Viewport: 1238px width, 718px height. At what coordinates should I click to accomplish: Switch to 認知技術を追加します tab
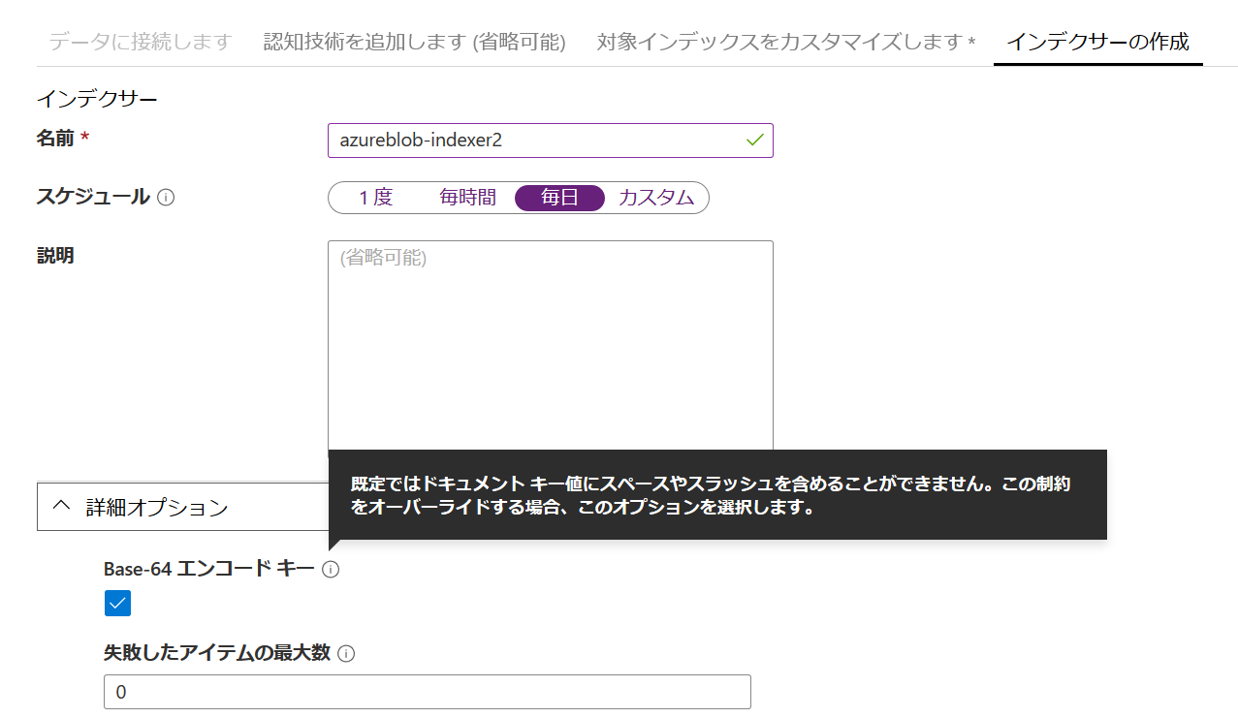[x=415, y=42]
